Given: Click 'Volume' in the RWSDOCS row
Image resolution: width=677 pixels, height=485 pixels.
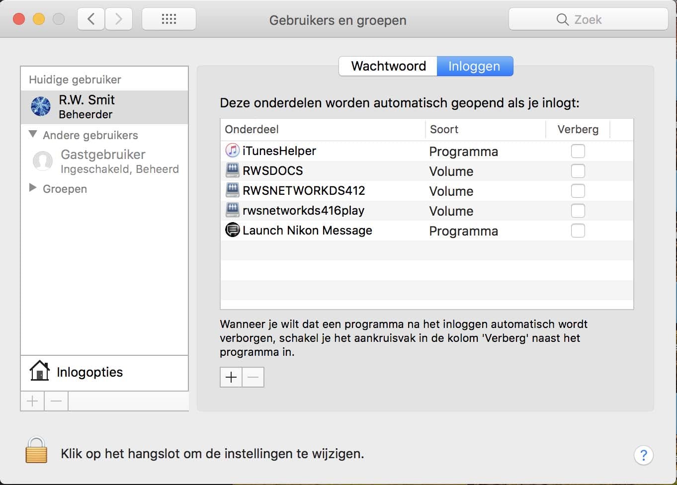Looking at the screenshot, I should tap(451, 171).
